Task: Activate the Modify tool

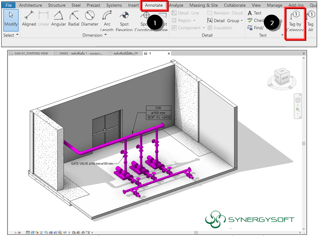Action: coord(11,20)
